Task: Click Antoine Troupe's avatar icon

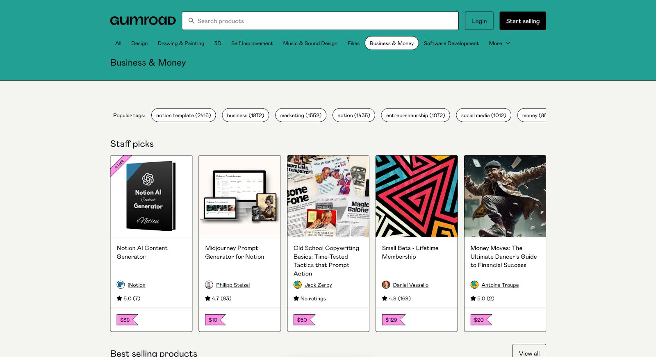Action: pos(474,285)
